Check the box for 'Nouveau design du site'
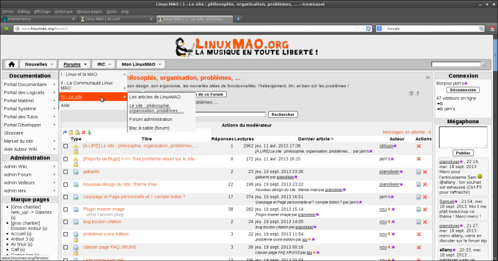The height and width of the screenshot is (261, 498). (66, 184)
